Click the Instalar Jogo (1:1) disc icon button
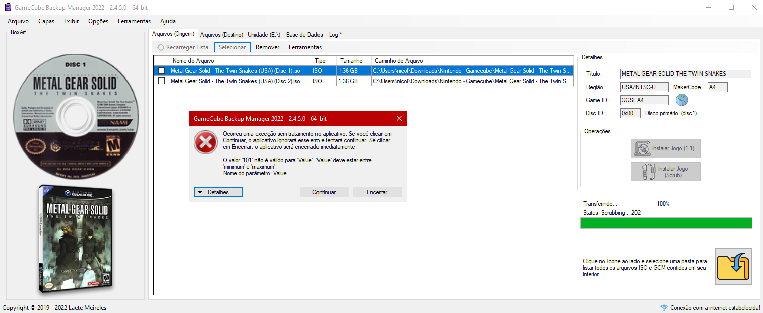The image size is (763, 313). coord(666,148)
